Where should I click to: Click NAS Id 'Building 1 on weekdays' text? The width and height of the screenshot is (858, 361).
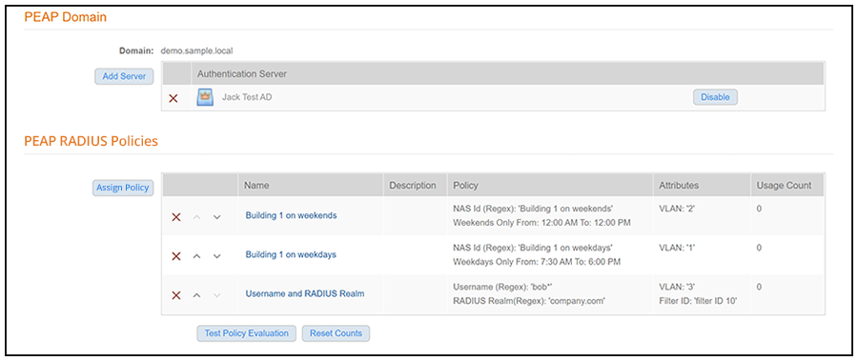pyautogui.click(x=533, y=248)
